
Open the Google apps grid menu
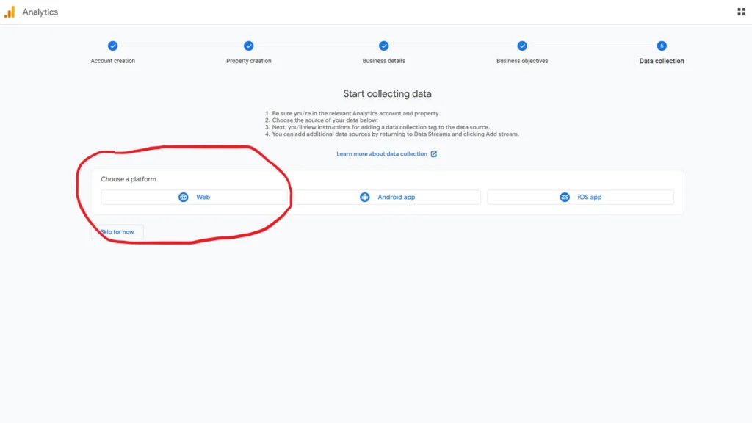[x=742, y=11]
